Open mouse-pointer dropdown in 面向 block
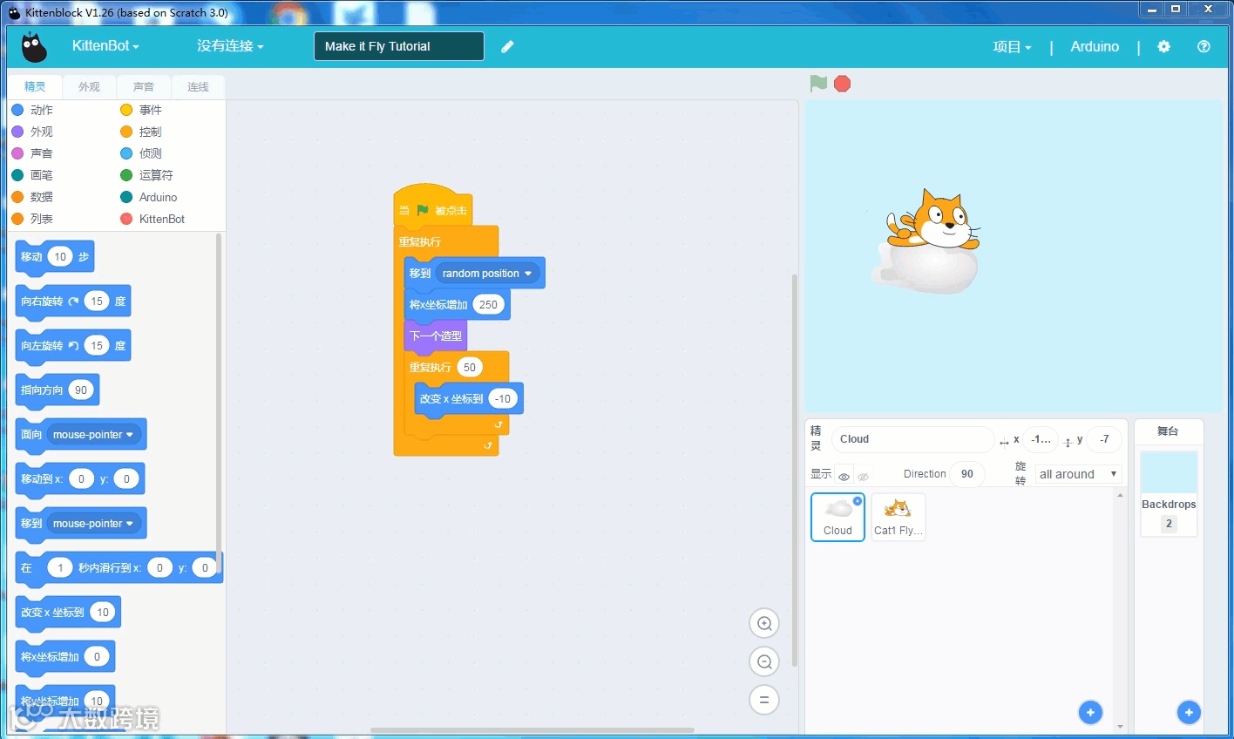The width and height of the screenshot is (1234, 739). point(93,435)
